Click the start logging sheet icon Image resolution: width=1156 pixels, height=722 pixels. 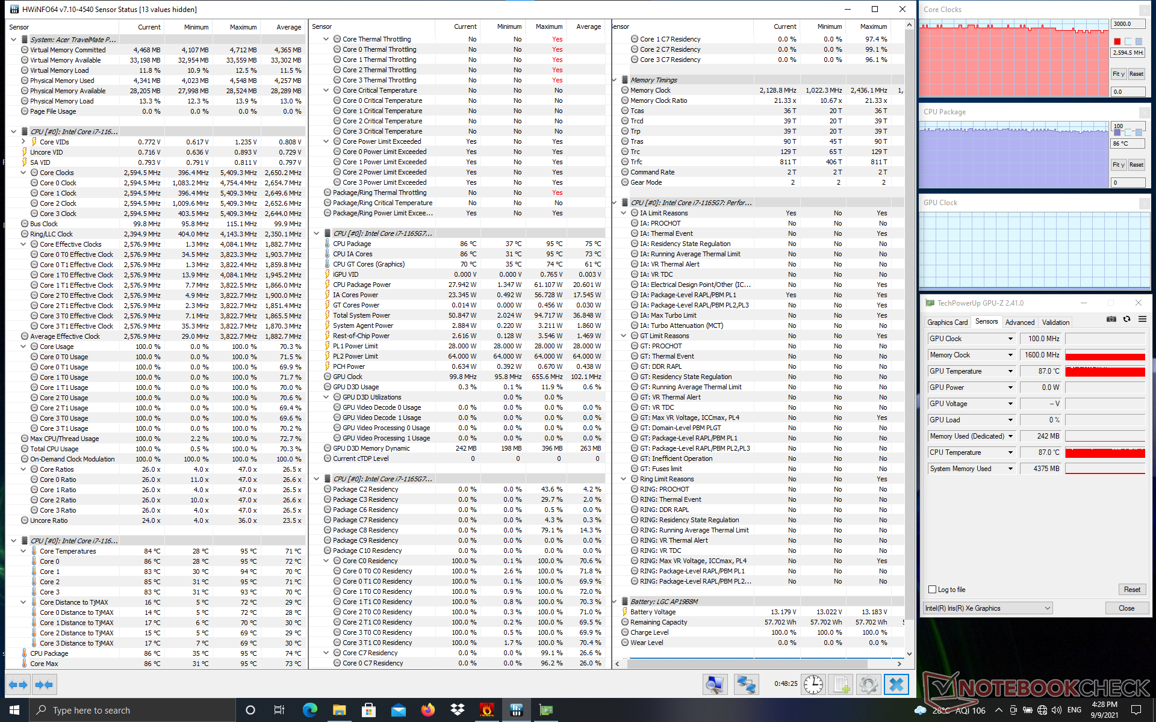click(841, 684)
